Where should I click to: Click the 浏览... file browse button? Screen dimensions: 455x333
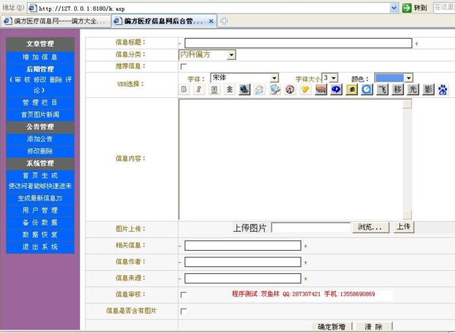coord(371,227)
